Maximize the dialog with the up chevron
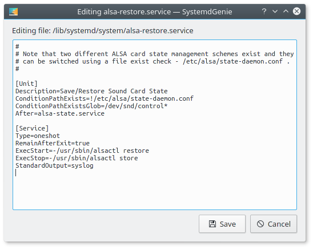Screen dimensions: 313x249 pos(286,11)
